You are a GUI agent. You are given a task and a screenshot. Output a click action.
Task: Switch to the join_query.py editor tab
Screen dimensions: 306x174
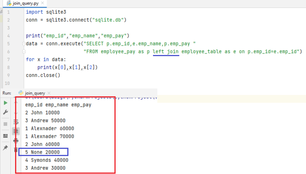point(25,3)
